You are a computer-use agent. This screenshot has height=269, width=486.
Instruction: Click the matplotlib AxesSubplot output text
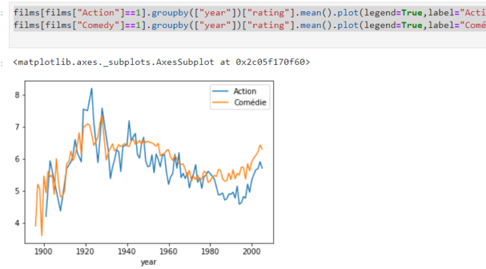coord(161,62)
